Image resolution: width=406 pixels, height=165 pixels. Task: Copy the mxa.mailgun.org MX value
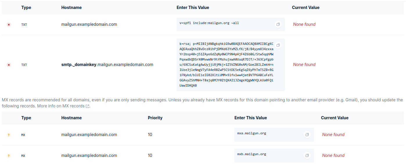click(x=307, y=135)
